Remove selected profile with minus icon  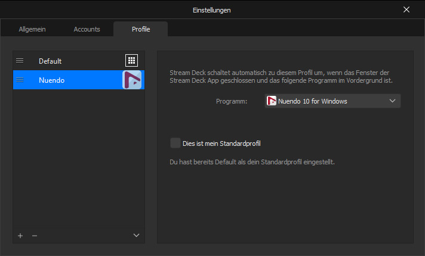(x=34, y=236)
